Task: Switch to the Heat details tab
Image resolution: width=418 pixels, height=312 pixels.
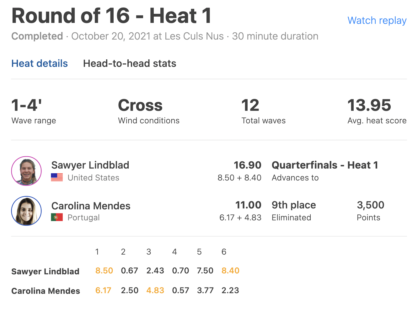Action: point(40,63)
